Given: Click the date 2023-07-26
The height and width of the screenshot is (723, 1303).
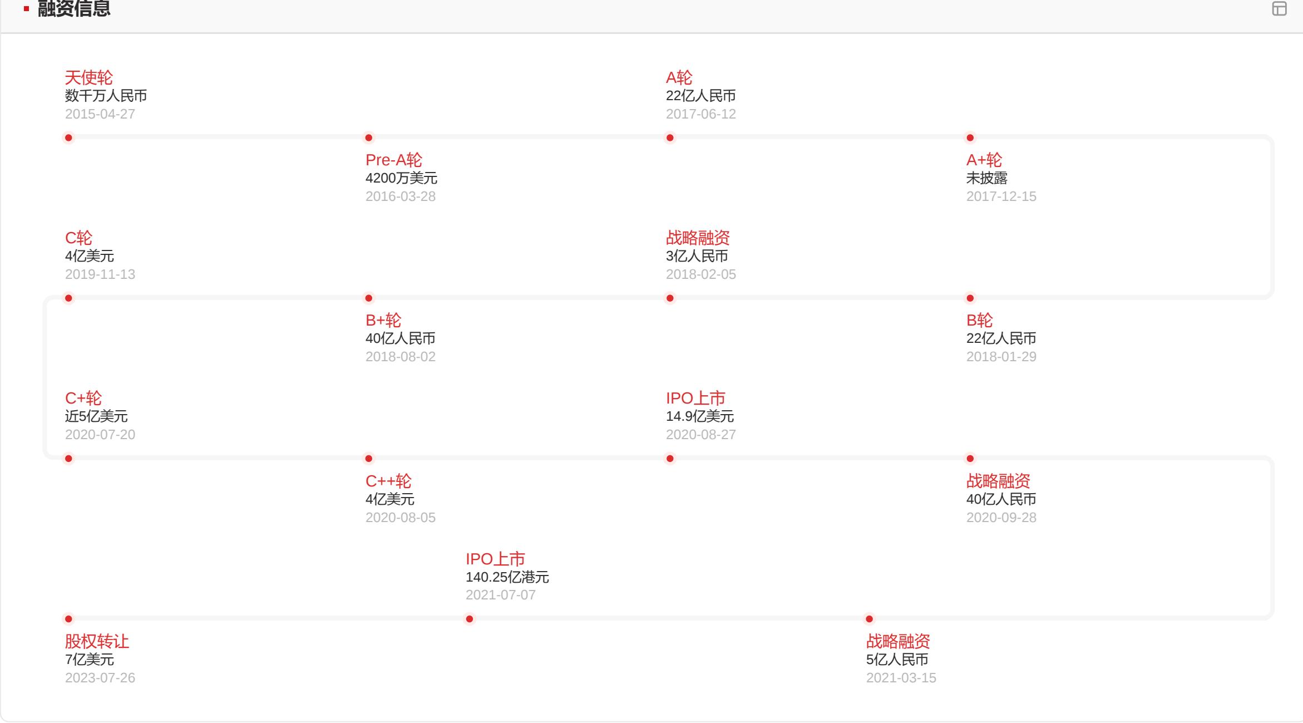Looking at the screenshot, I should pos(100,678).
